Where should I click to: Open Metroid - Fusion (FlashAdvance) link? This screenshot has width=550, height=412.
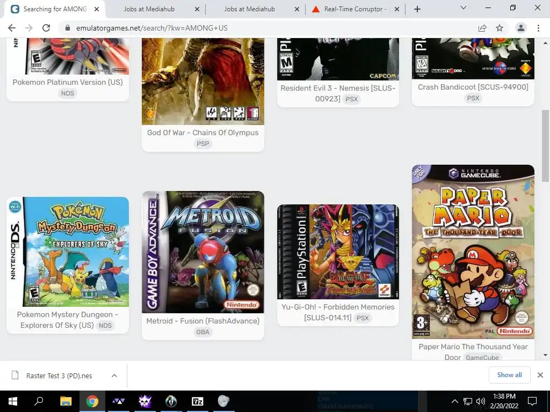202,321
